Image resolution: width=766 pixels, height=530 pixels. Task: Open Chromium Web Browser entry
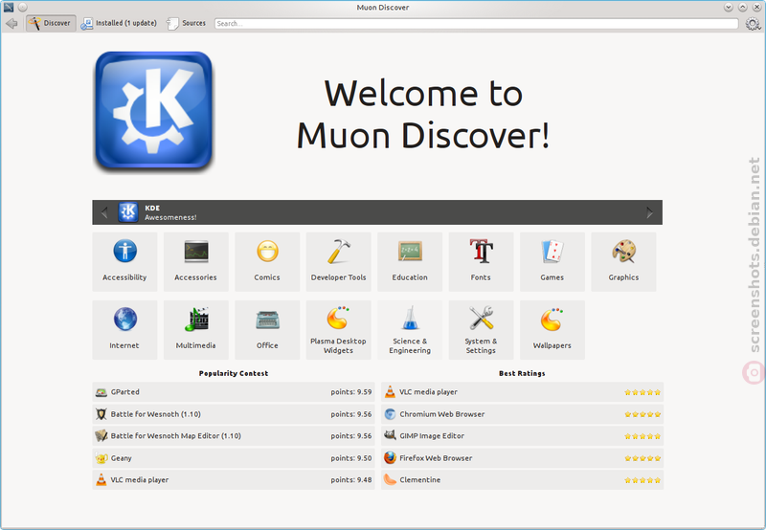coord(522,414)
